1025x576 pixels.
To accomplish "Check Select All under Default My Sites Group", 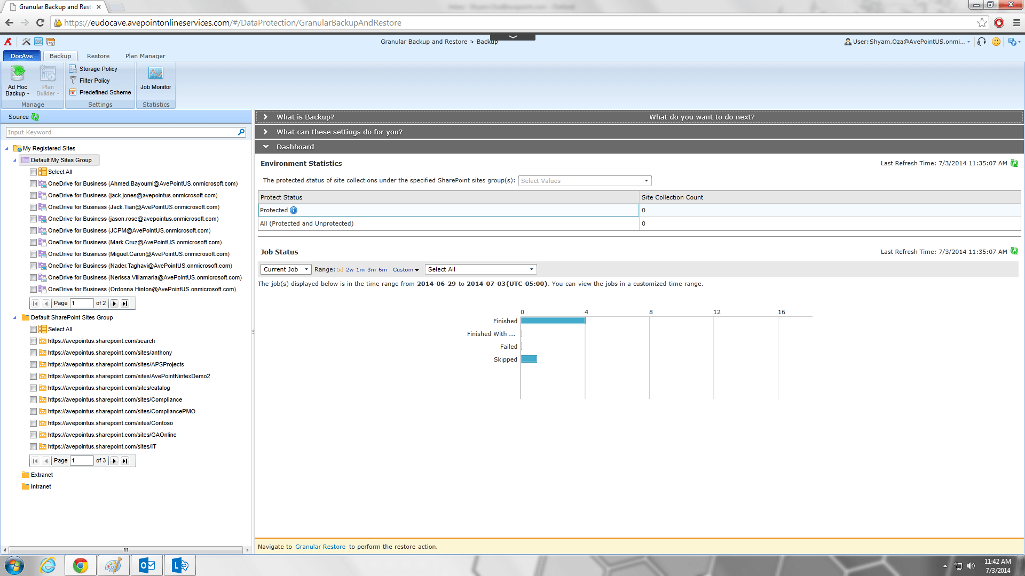I will point(34,172).
